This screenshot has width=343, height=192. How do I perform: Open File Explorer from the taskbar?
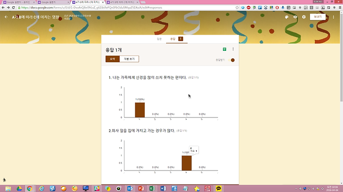pos(8,188)
